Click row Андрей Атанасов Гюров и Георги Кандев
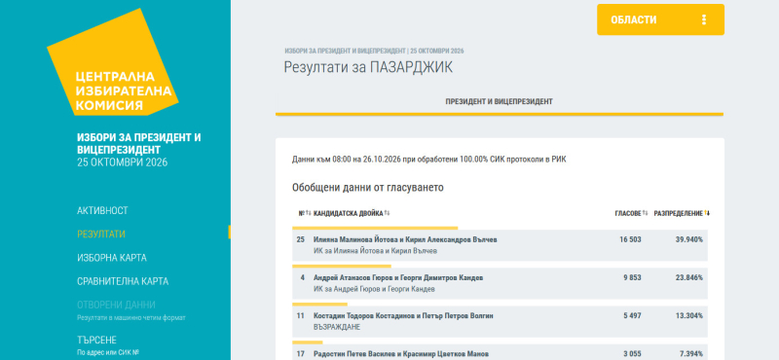 click(x=500, y=283)
